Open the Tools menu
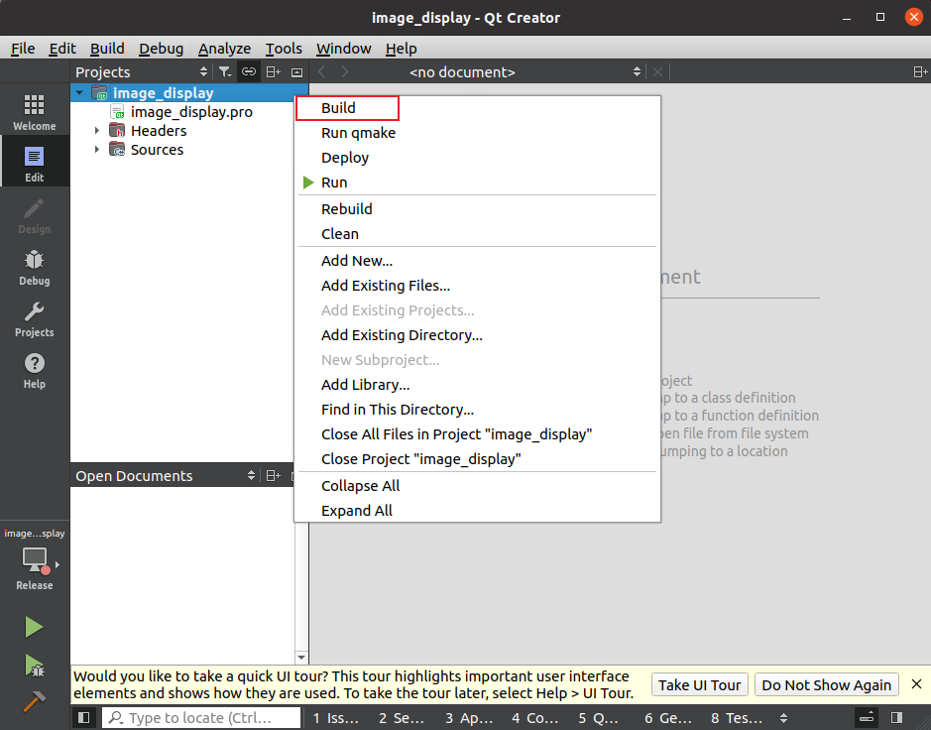The image size is (931, 730). coord(284,49)
